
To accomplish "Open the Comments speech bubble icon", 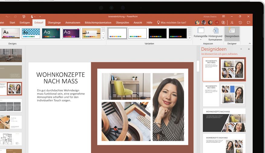I will tap(248, 22).
